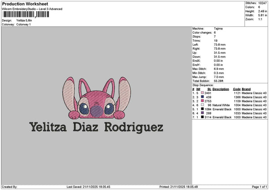Click the Left value '73.8 mm'
This screenshot has width=269, height=190.
click(x=220, y=45)
